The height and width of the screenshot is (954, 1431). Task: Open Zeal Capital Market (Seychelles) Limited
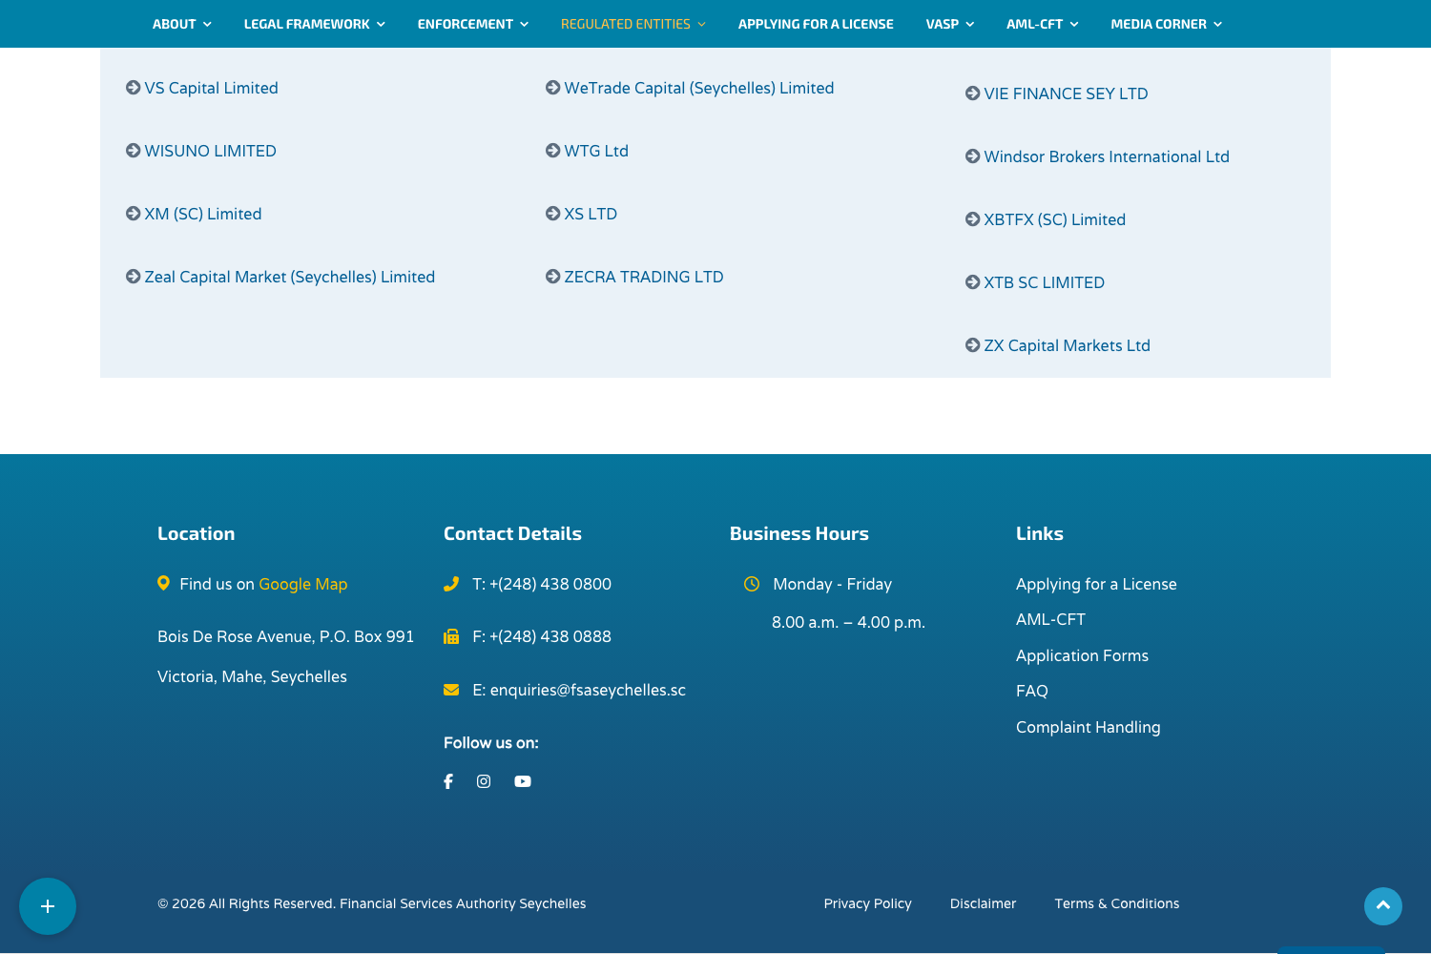(x=290, y=277)
